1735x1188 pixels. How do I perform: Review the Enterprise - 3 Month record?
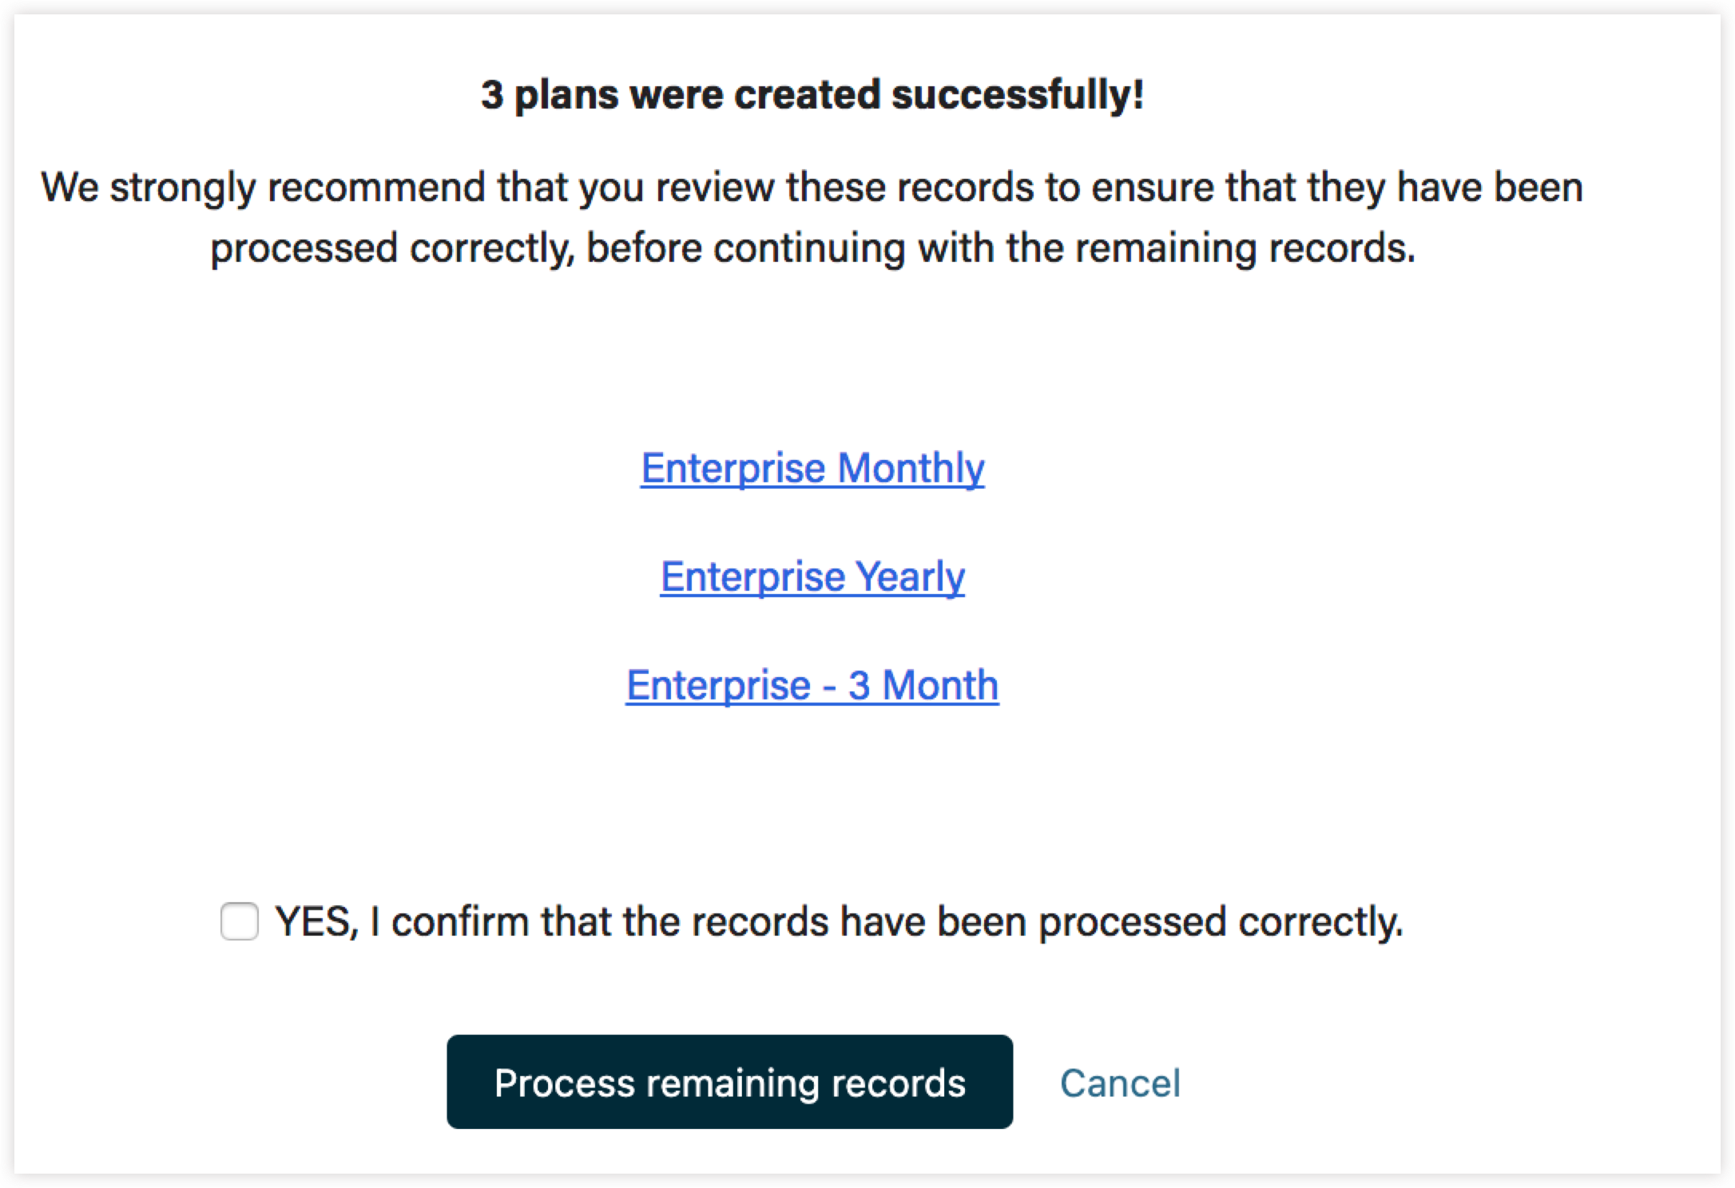point(812,685)
